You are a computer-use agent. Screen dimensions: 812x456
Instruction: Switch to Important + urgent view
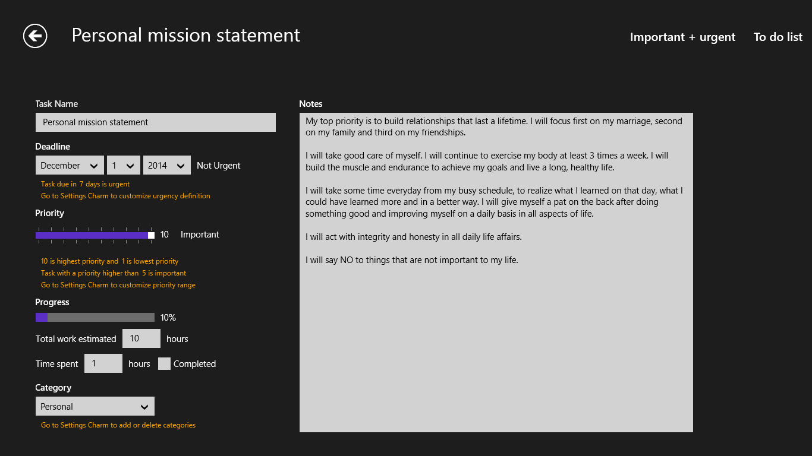click(682, 37)
